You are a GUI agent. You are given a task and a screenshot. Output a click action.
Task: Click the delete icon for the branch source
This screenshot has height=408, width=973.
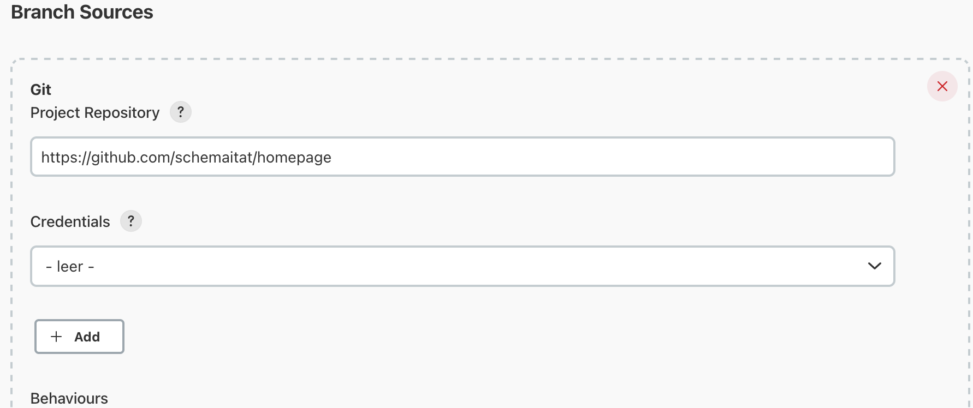[x=942, y=86]
